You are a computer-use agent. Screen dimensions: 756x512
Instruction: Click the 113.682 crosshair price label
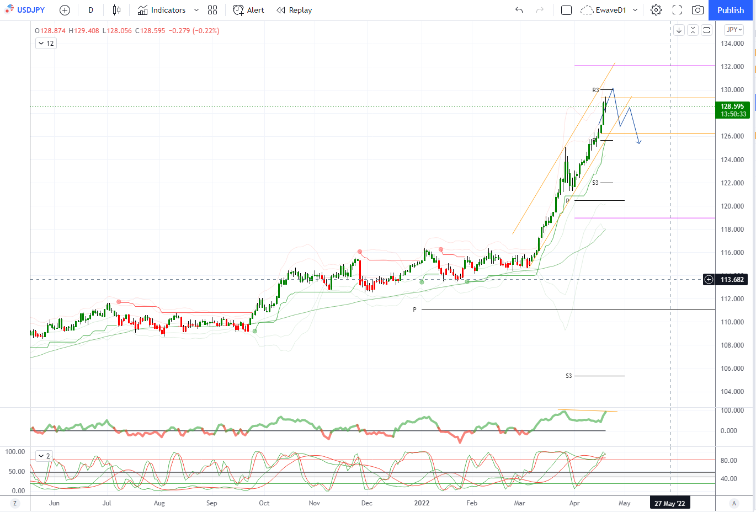point(732,280)
